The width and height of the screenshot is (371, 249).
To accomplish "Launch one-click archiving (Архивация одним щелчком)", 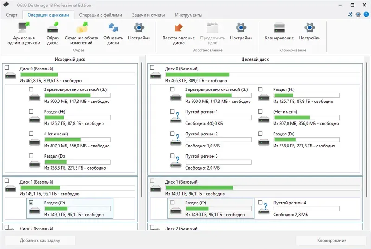I will (x=24, y=33).
